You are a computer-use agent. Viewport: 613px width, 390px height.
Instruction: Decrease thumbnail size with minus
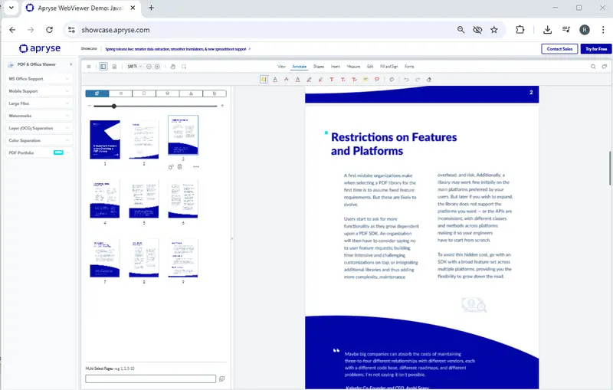point(90,106)
